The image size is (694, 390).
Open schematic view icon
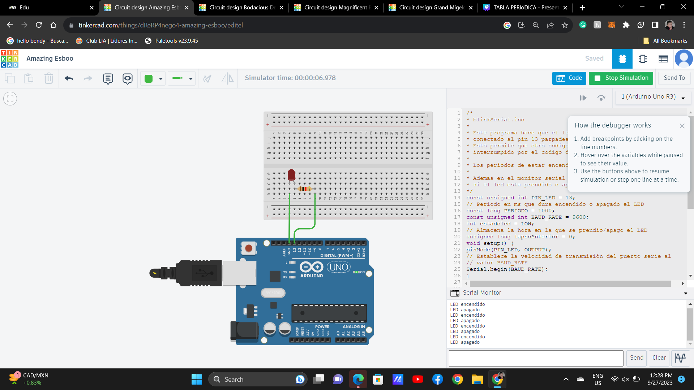pyautogui.click(x=643, y=58)
